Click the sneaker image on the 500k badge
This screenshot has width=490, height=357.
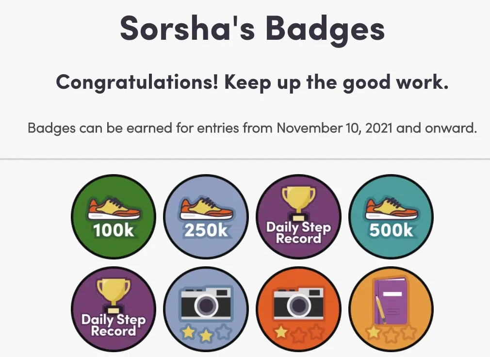[x=391, y=208]
